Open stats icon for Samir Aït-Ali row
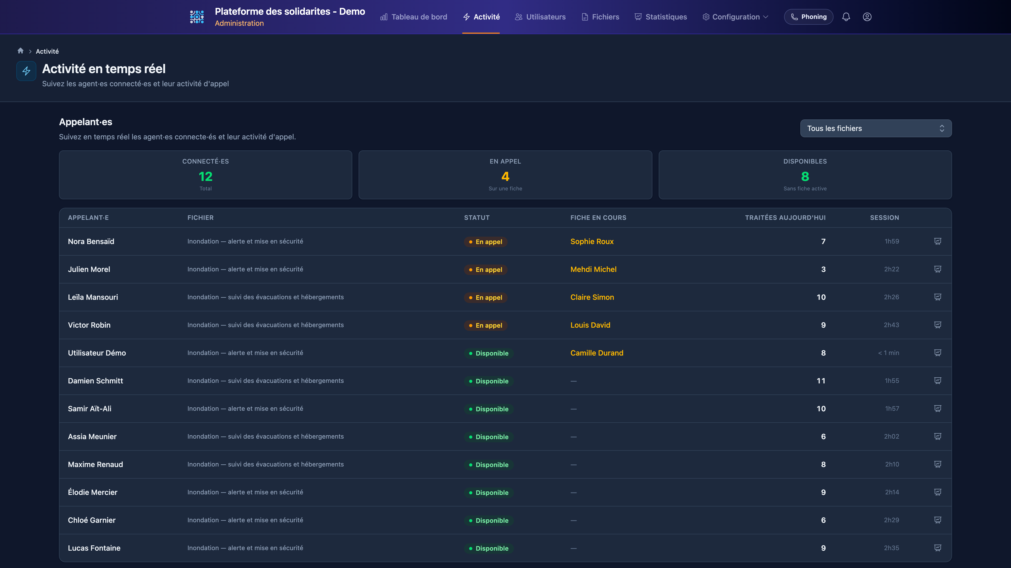 (938, 408)
